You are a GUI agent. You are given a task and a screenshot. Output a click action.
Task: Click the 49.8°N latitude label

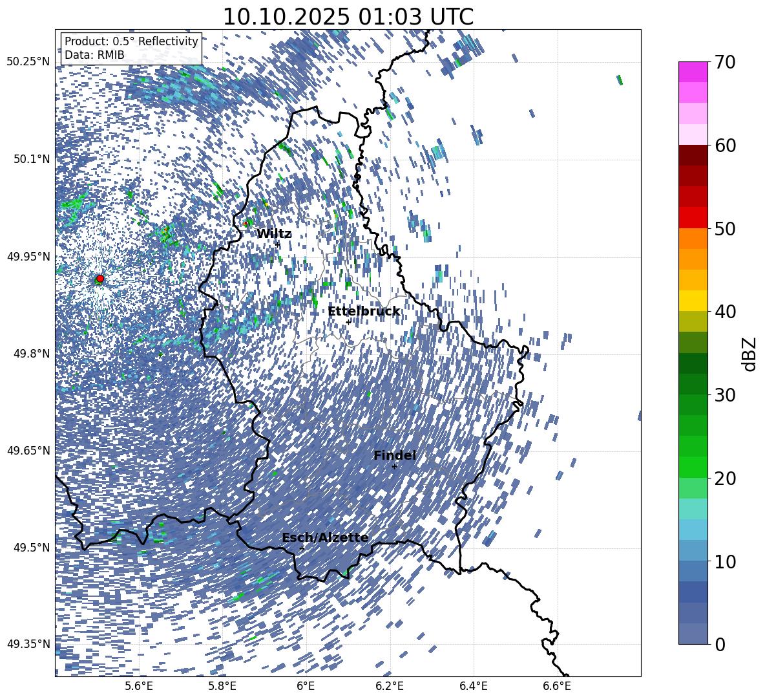click(31, 354)
